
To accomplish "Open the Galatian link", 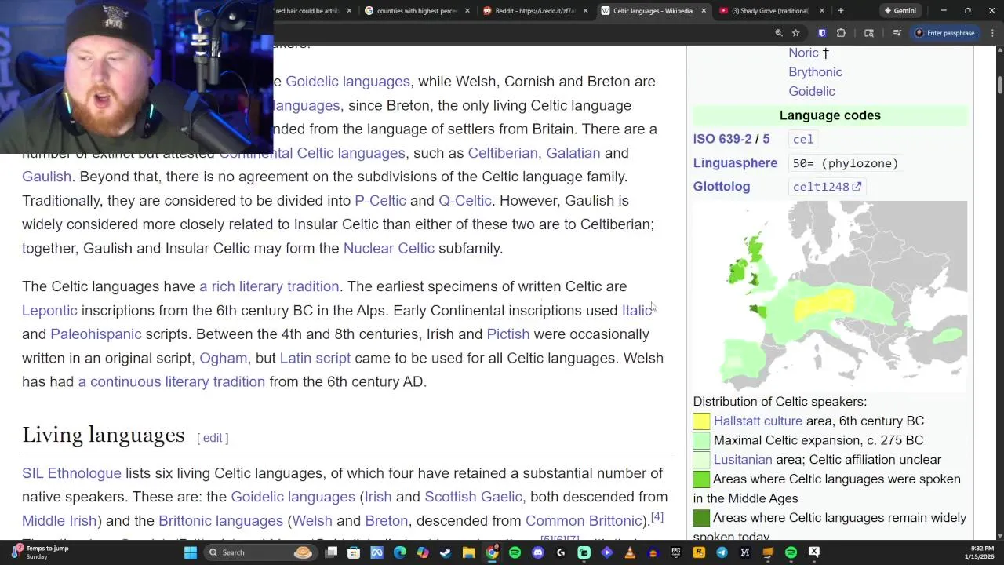I will (573, 153).
